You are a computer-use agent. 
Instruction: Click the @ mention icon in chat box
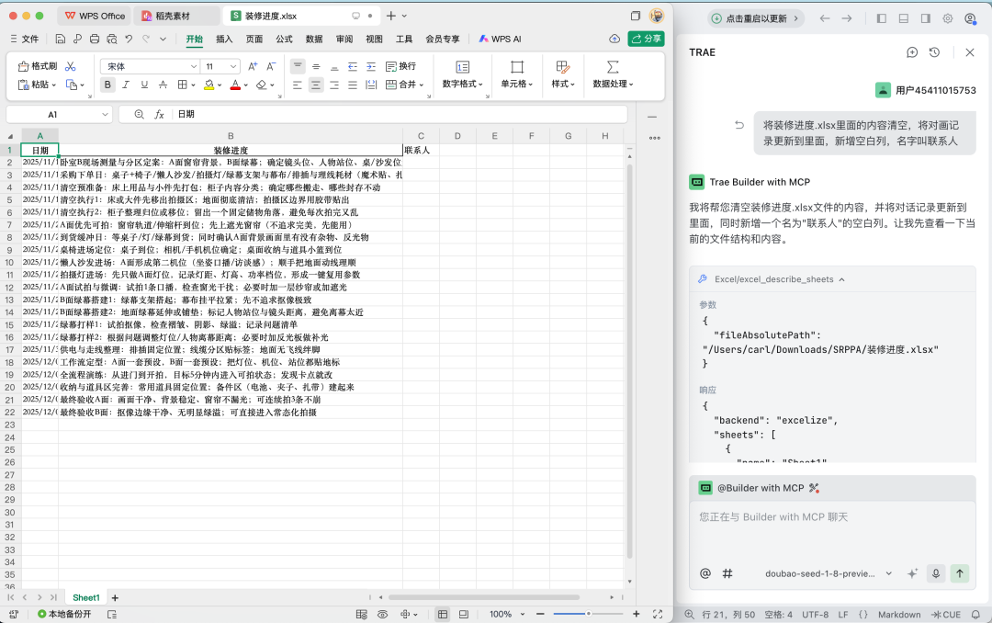[705, 573]
